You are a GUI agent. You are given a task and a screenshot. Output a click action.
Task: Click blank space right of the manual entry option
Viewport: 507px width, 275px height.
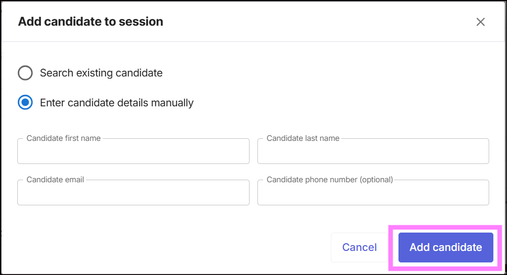341,103
